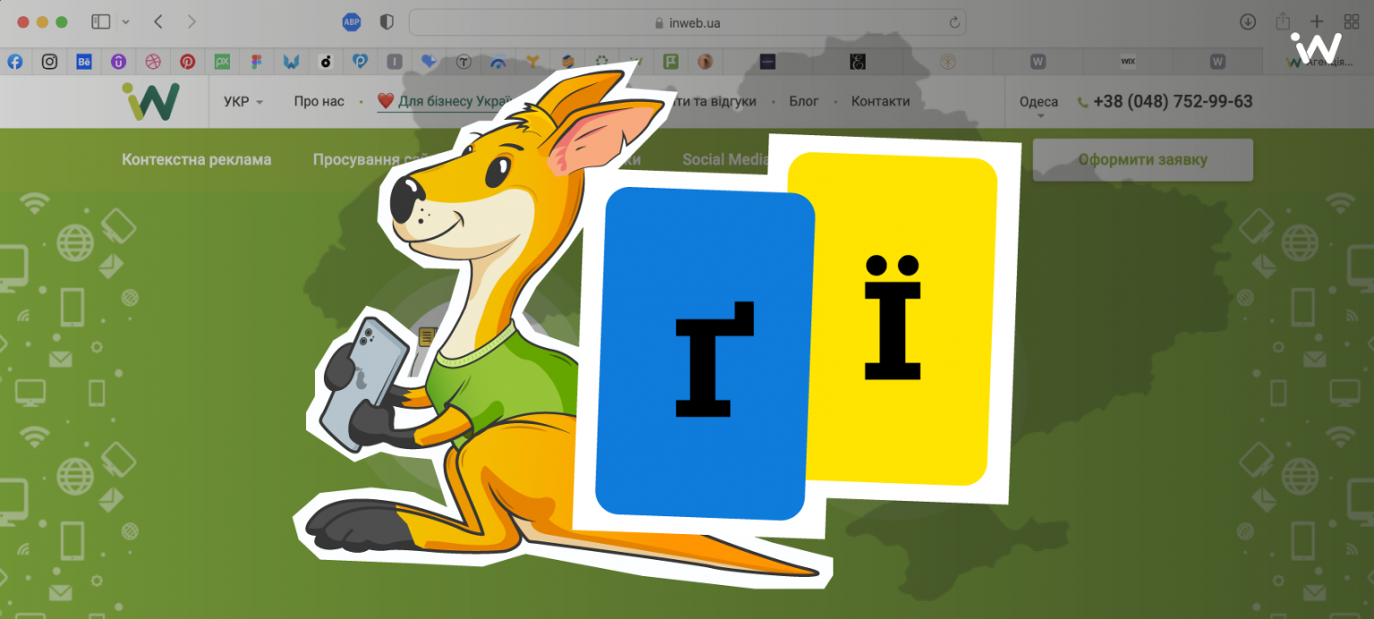
Task: Click the inweb.ua address bar
Action: [x=687, y=22]
